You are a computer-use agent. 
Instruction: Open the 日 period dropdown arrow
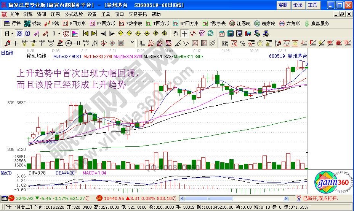[12, 33]
